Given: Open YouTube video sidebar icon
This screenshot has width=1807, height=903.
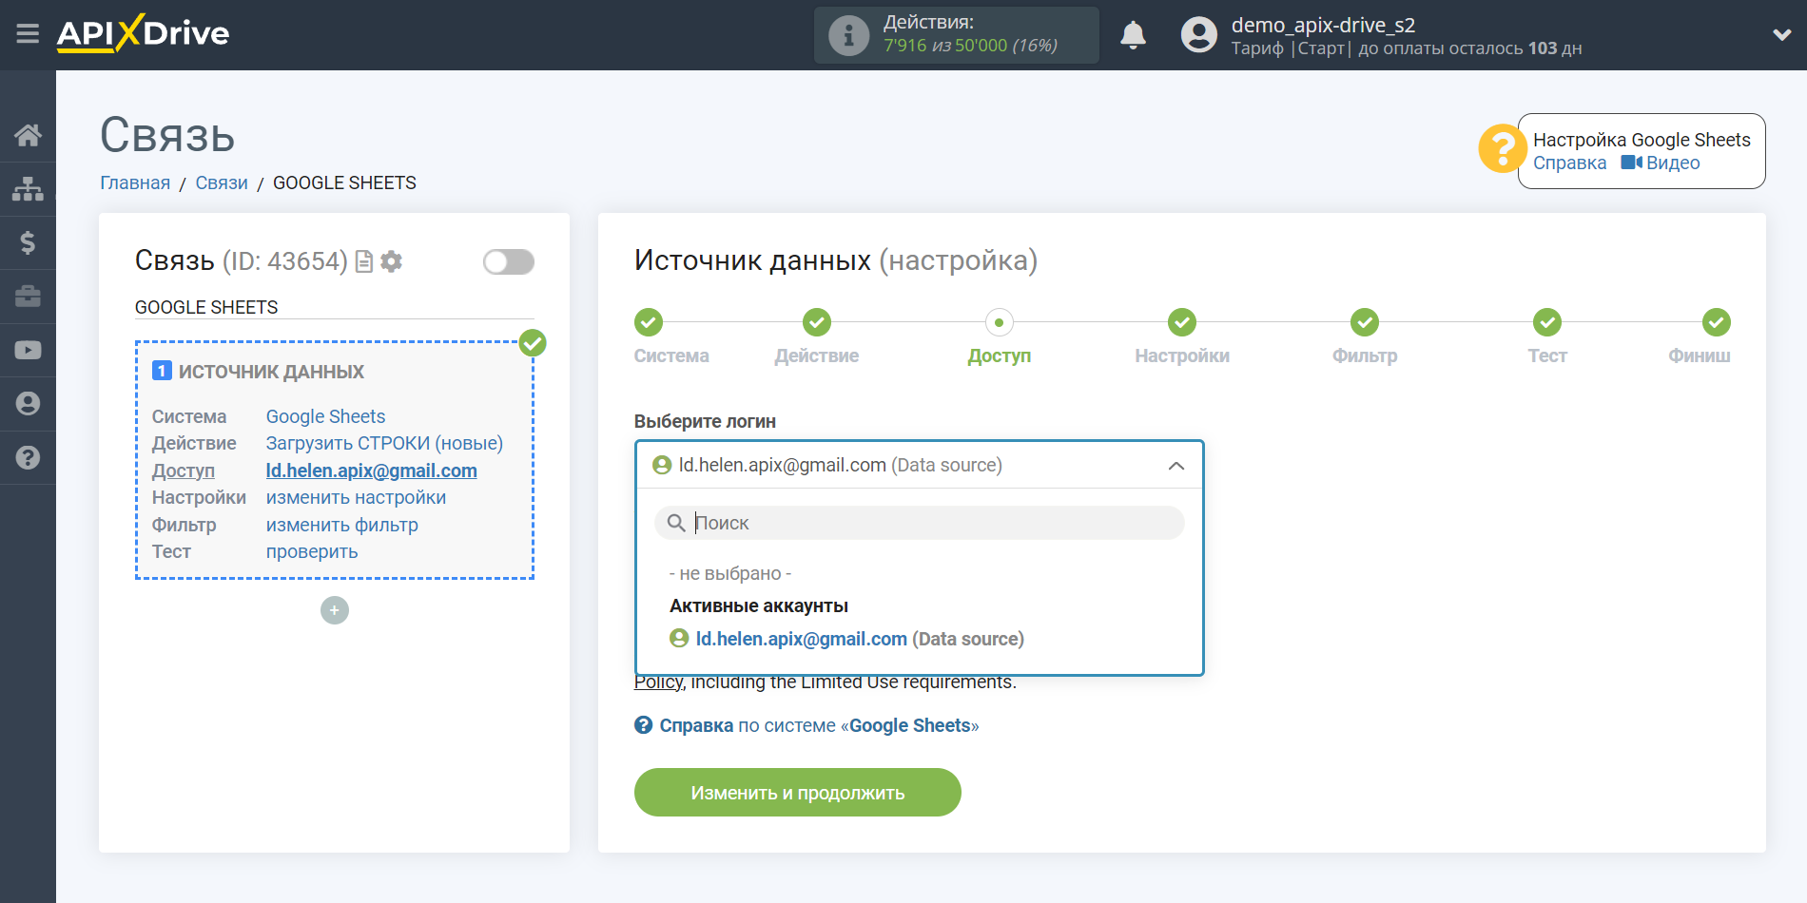Looking at the screenshot, I should [x=28, y=350].
